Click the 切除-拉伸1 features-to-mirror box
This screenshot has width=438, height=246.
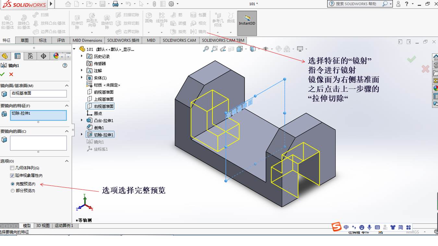(38, 115)
